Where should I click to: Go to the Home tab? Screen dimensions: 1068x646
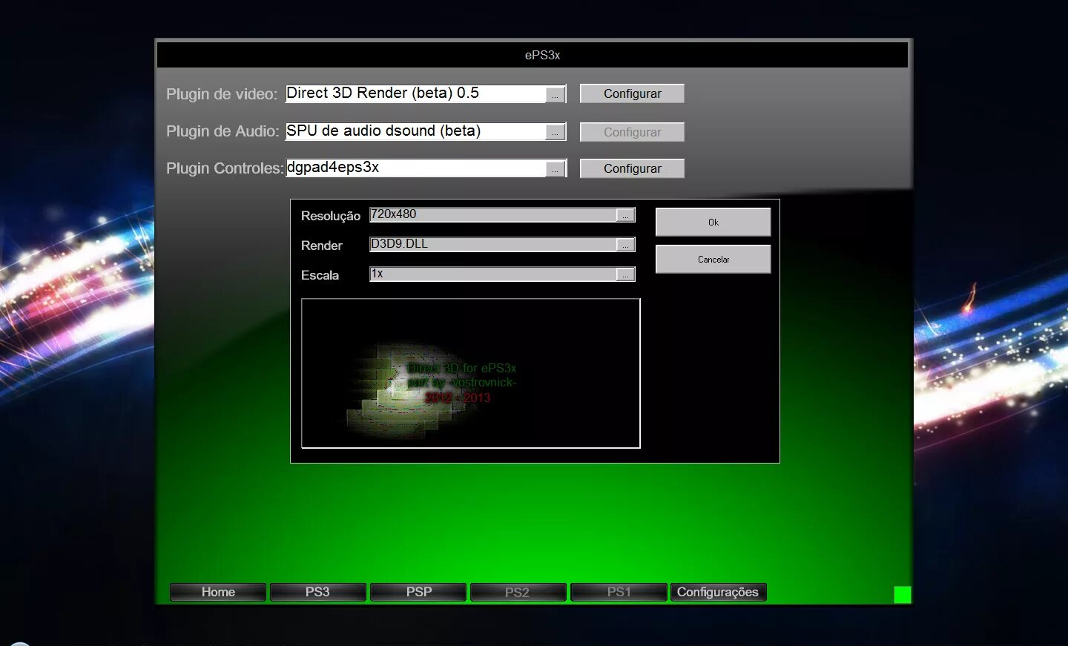218,592
